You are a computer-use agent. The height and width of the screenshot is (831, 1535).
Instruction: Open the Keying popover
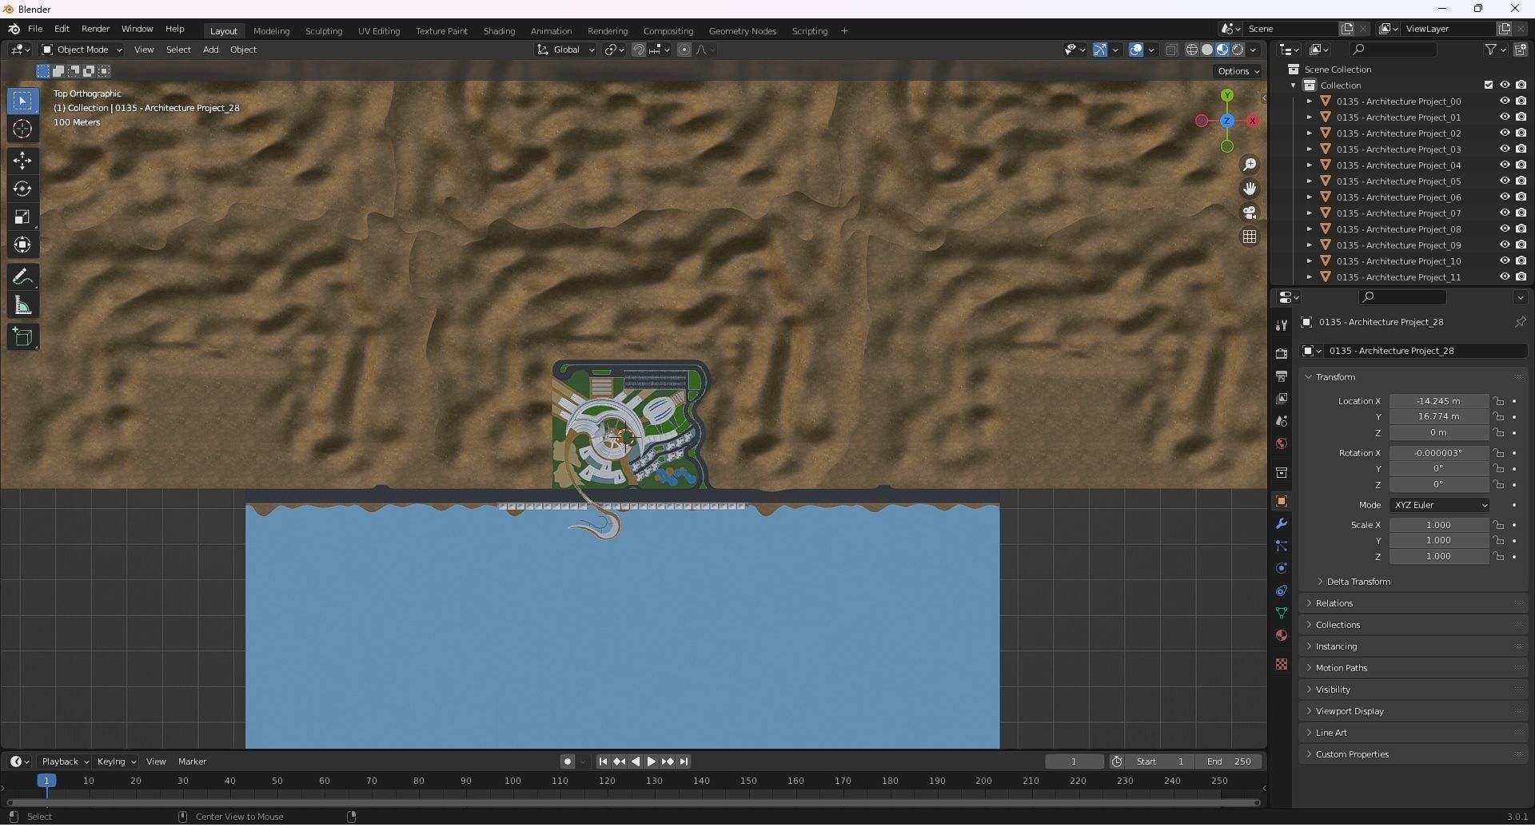[116, 762]
